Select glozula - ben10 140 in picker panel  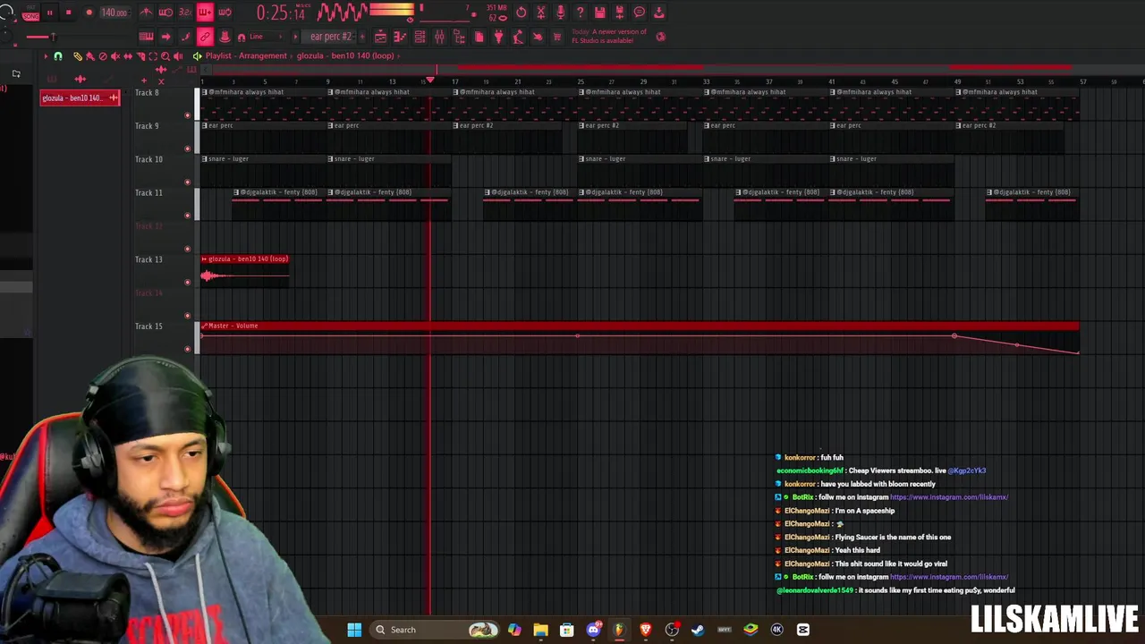(80, 97)
